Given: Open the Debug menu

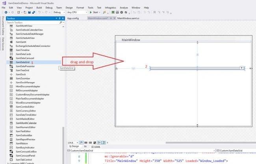Looking at the screenshot, I should click(x=49, y=7).
